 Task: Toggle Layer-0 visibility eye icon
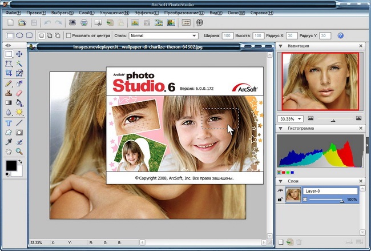click(x=280, y=190)
